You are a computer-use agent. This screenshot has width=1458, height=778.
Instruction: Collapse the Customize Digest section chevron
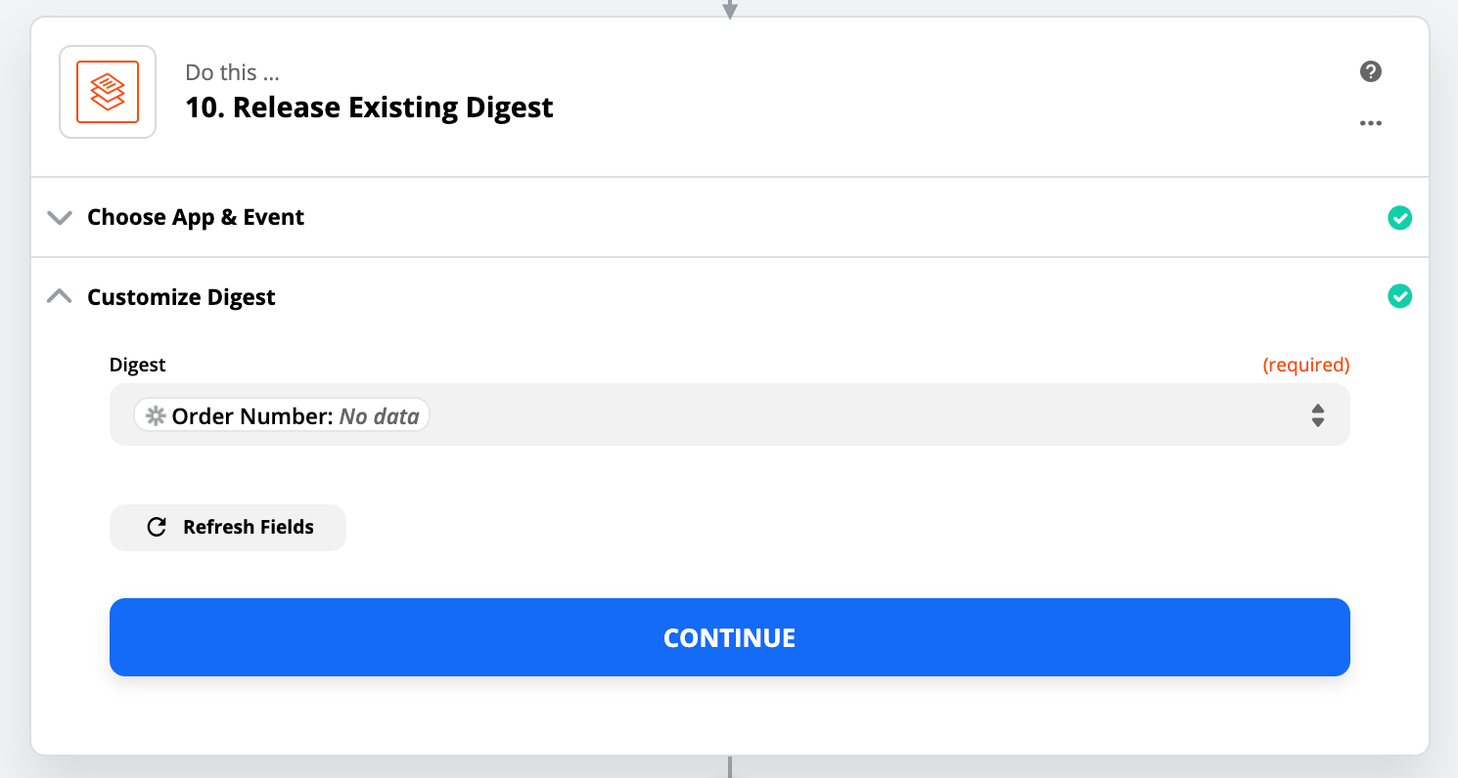pyautogui.click(x=60, y=296)
